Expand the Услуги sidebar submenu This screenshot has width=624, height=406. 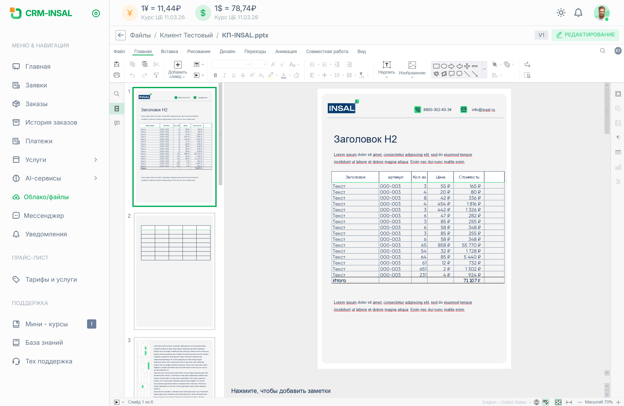click(x=96, y=160)
